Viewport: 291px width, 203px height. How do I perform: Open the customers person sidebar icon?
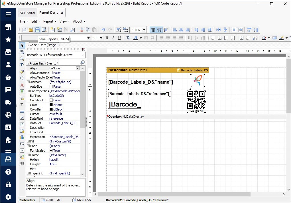pyautogui.click(x=8, y=65)
